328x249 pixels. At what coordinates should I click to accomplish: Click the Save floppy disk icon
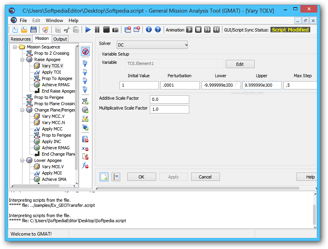(x=34, y=30)
